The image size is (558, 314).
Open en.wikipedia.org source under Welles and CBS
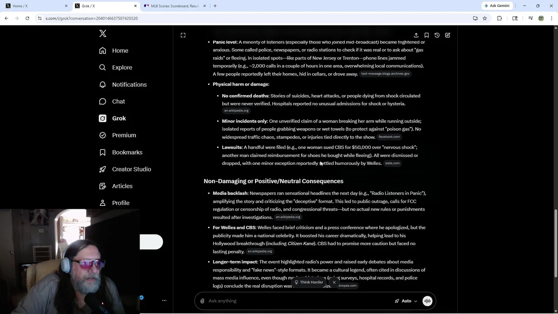point(260,251)
